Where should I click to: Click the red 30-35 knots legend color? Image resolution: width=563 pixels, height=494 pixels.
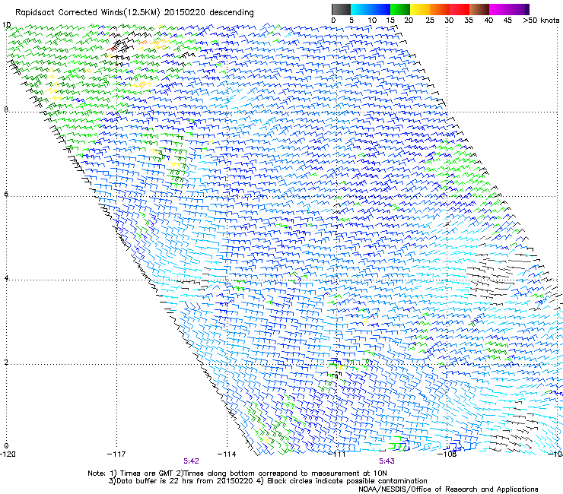tap(460, 9)
